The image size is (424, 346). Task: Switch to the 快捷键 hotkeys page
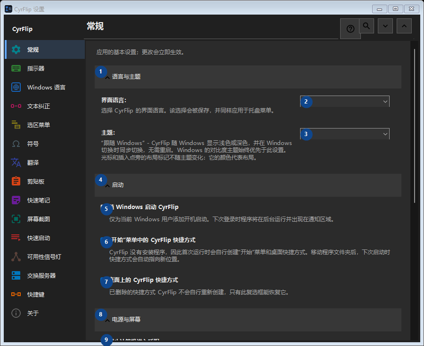coord(45,294)
